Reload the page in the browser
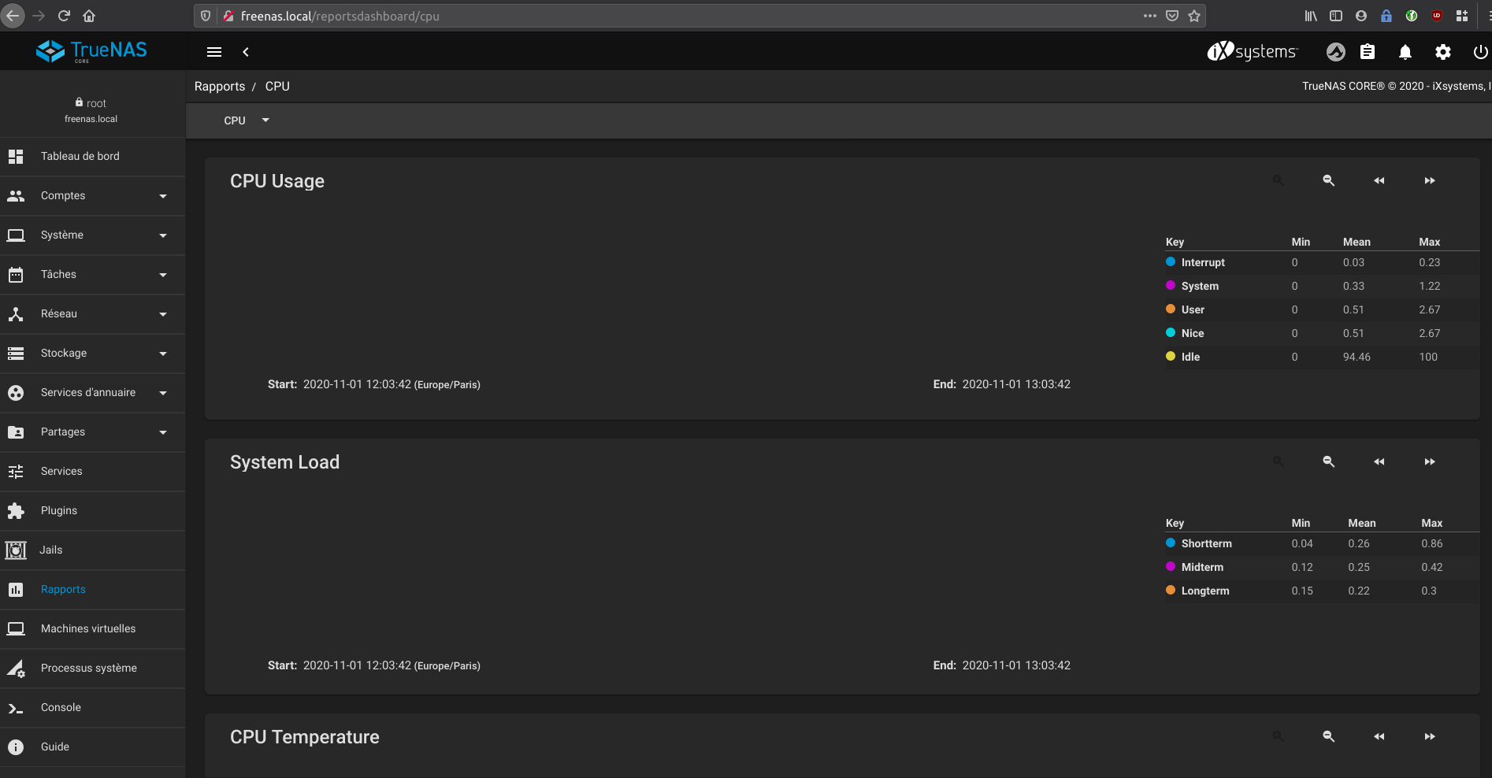Viewport: 1492px width, 778px height. 65,16
